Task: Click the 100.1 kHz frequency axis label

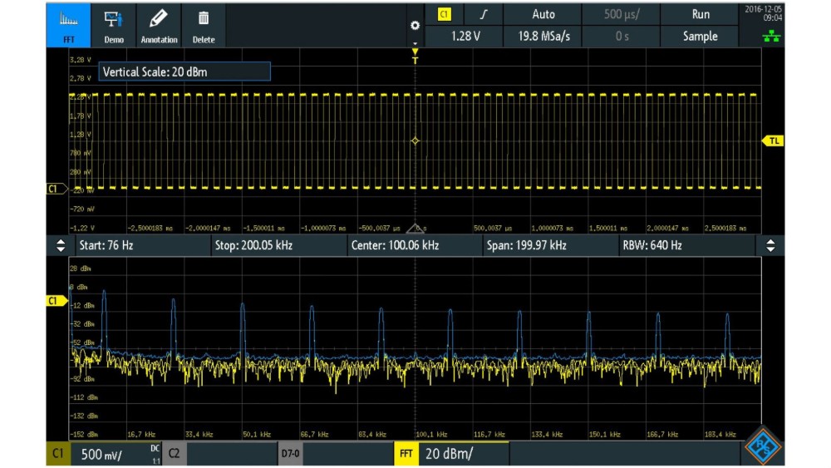Action: (x=431, y=435)
